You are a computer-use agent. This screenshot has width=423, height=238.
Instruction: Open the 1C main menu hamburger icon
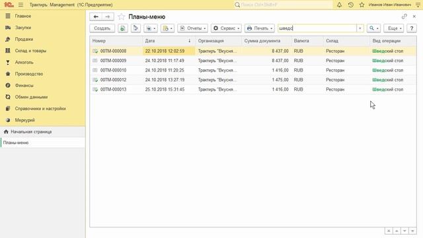[x=20, y=5]
